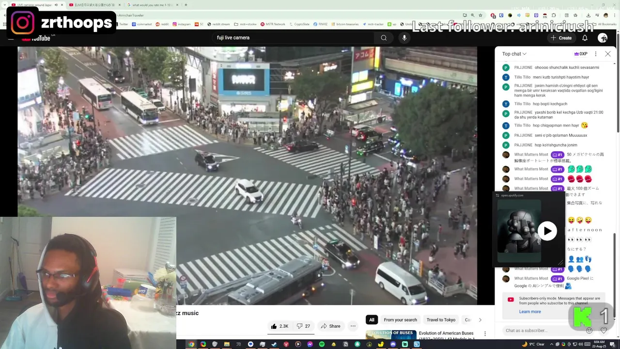Open Discord from the taskbar
The height and width of the screenshot is (349, 620).
[x=393, y=344]
